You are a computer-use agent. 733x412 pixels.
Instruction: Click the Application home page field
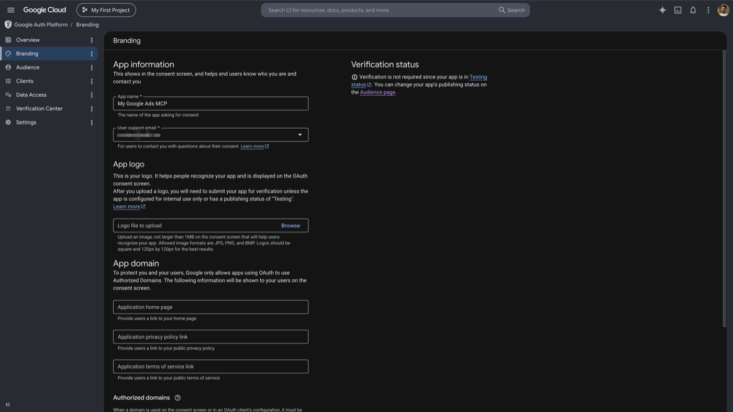coord(210,307)
